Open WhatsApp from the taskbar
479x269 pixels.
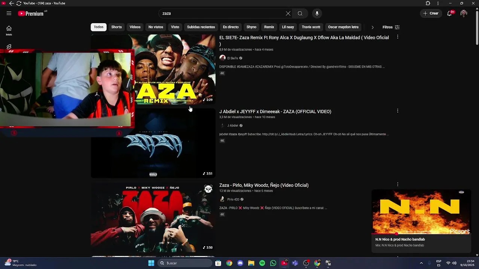(273, 263)
